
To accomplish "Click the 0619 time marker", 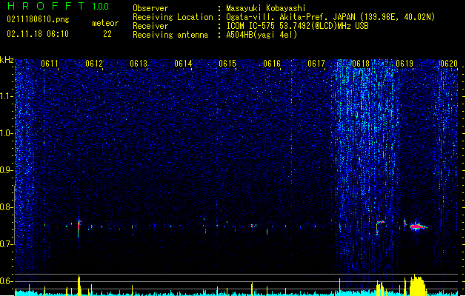I will tap(405, 64).
